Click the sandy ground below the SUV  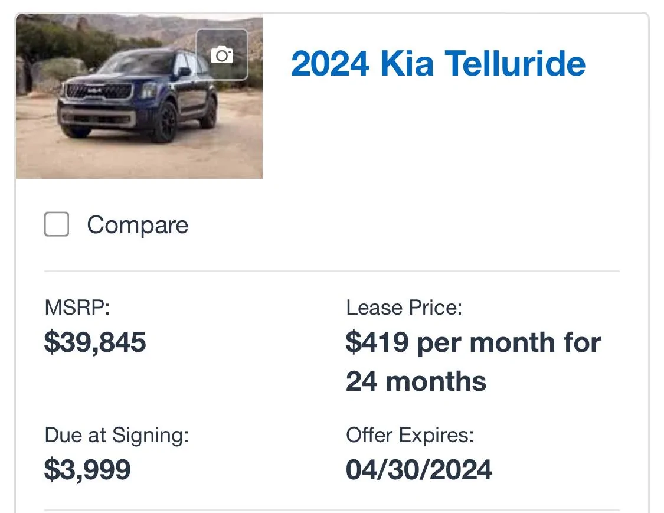(x=127, y=159)
